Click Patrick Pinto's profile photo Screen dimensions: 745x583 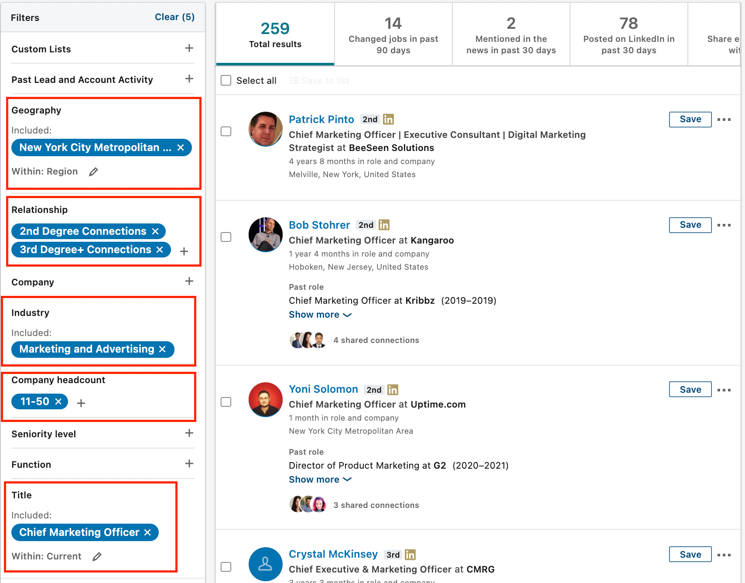(266, 129)
